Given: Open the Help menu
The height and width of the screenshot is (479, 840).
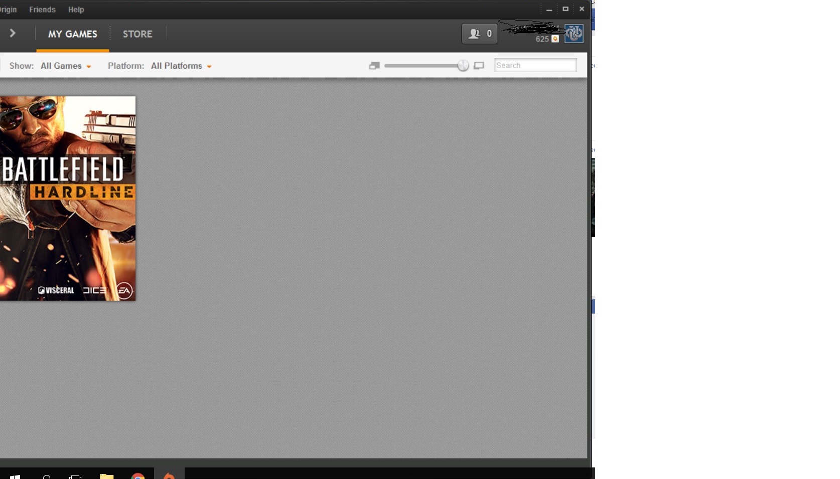Looking at the screenshot, I should pyautogui.click(x=76, y=10).
